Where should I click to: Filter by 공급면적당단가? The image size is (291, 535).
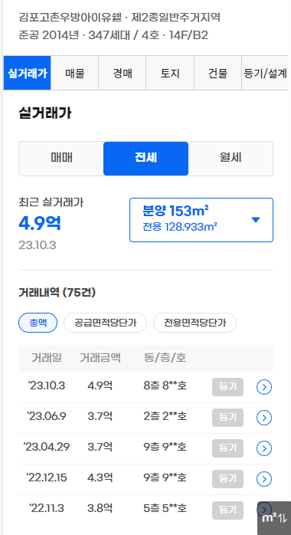point(105,323)
